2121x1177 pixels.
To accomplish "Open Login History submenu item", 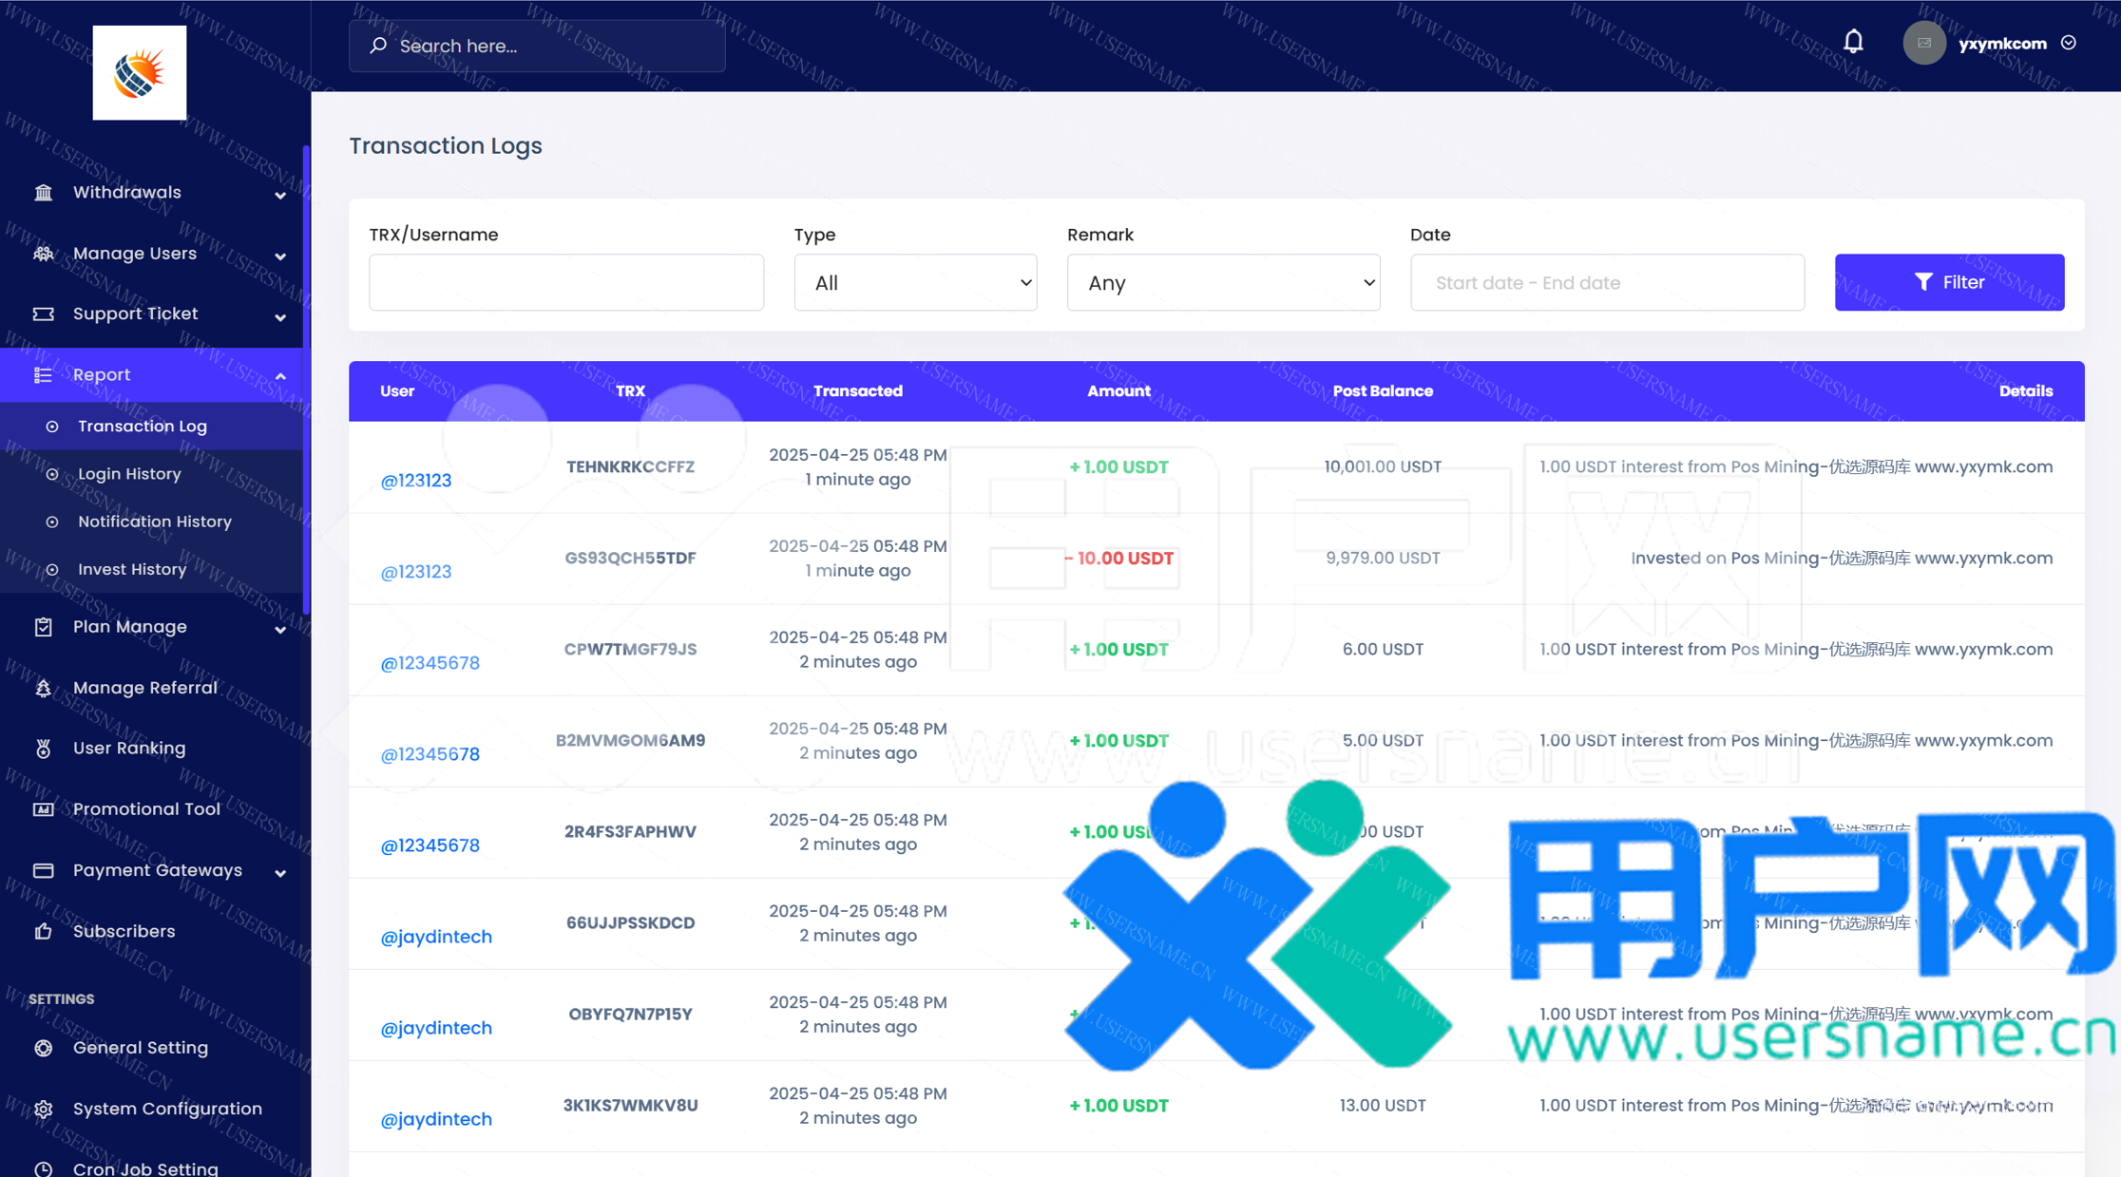I will point(129,474).
